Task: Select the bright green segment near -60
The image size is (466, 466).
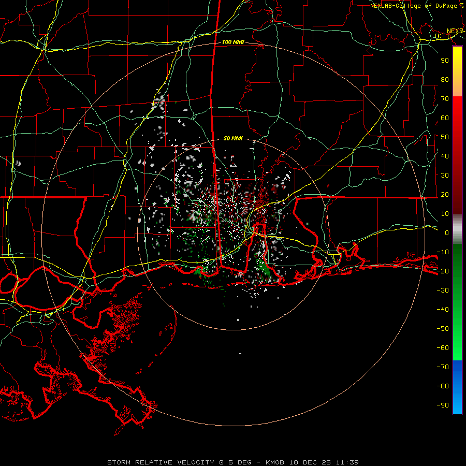Action: pyautogui.click(x=457, y=348)
